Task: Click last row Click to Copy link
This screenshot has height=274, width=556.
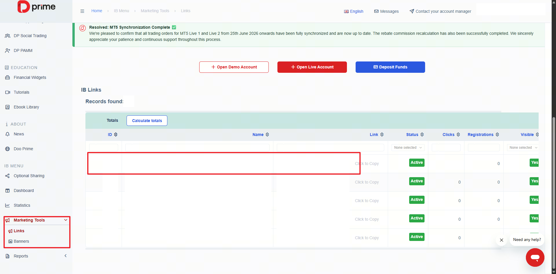Action: tap(367, 238)
